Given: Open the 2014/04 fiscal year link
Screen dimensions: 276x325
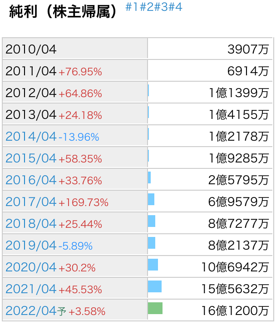Looking at the screenshot, I should pyautogui.click(x=31, y=137).
